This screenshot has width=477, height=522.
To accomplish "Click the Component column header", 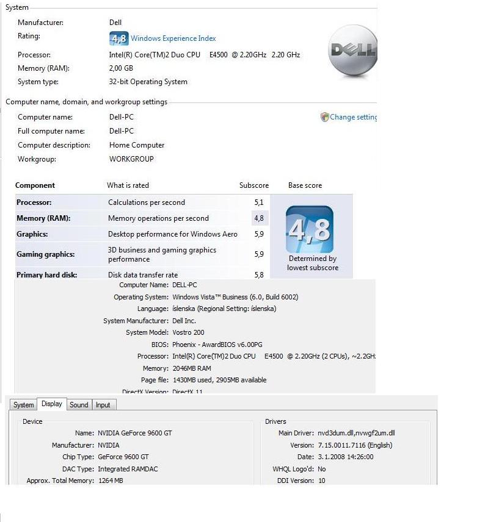I will pyautogui.click(x=35, y=185).
